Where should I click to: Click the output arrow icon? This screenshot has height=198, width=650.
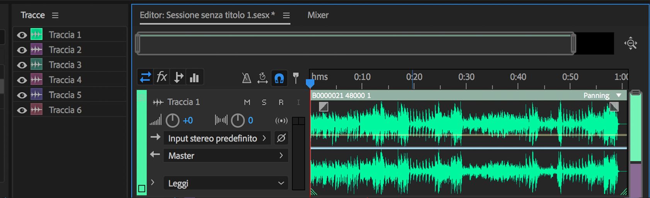(x=155, y=154)
